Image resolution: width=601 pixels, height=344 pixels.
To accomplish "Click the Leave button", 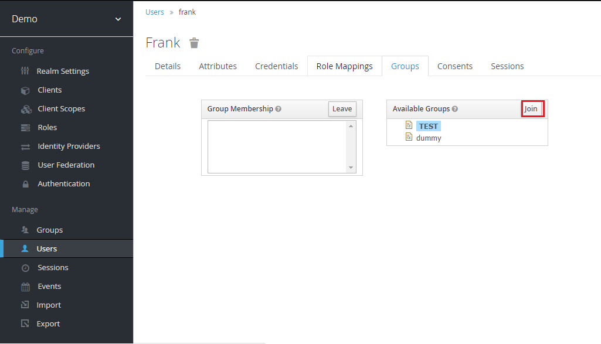I will [x=342, y=109].
